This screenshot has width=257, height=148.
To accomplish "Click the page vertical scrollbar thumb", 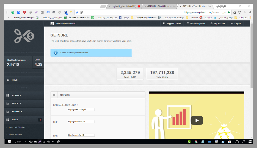I will [x=252, y=56].
